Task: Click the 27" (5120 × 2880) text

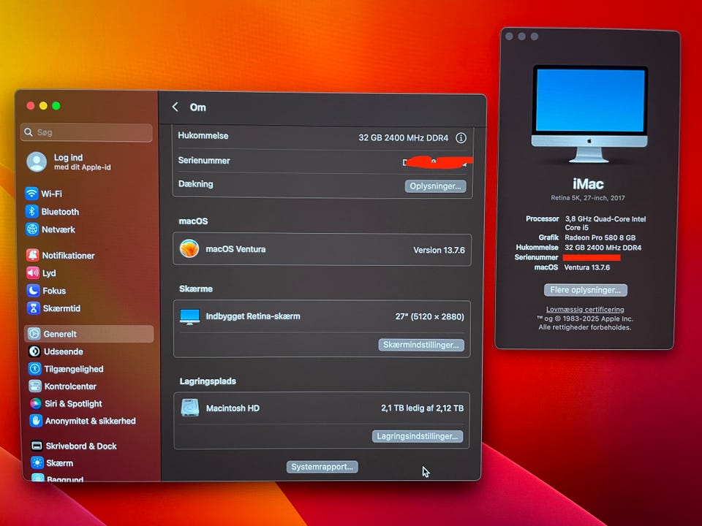Action: point(429,316)
